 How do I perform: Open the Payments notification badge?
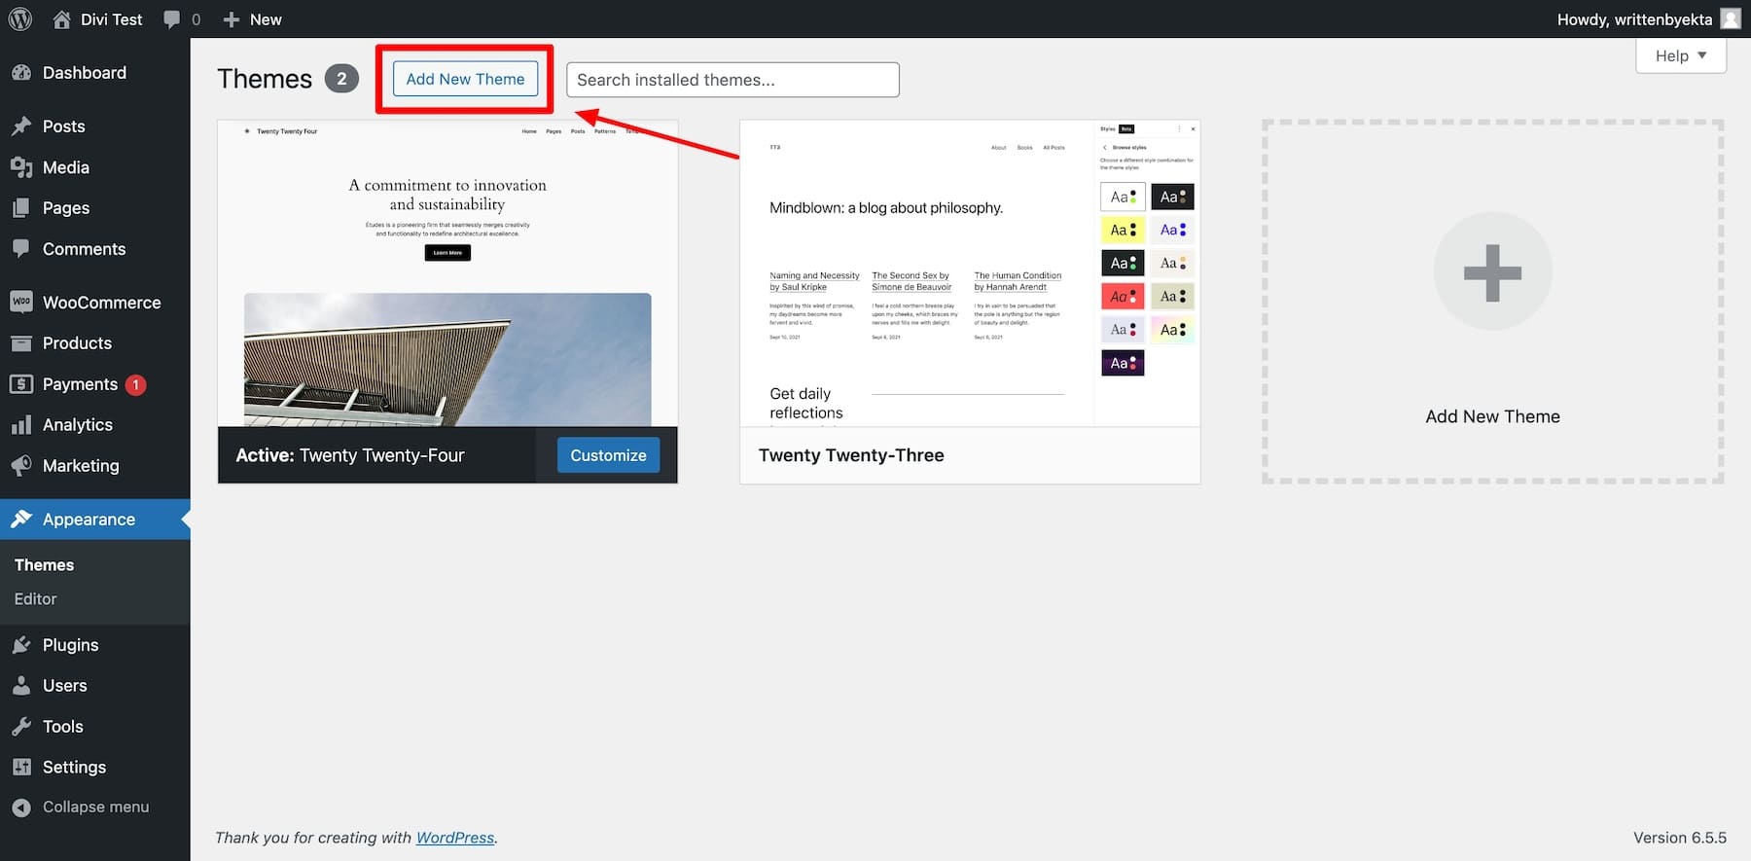(x=135, y=384)
